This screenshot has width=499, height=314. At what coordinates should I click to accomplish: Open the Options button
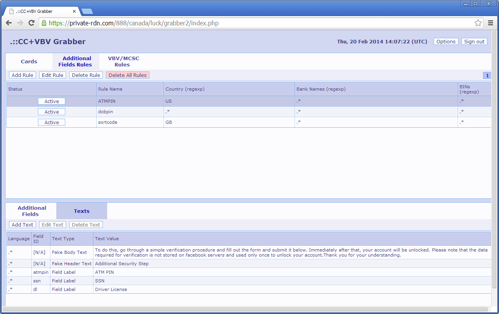coord(446,41)
